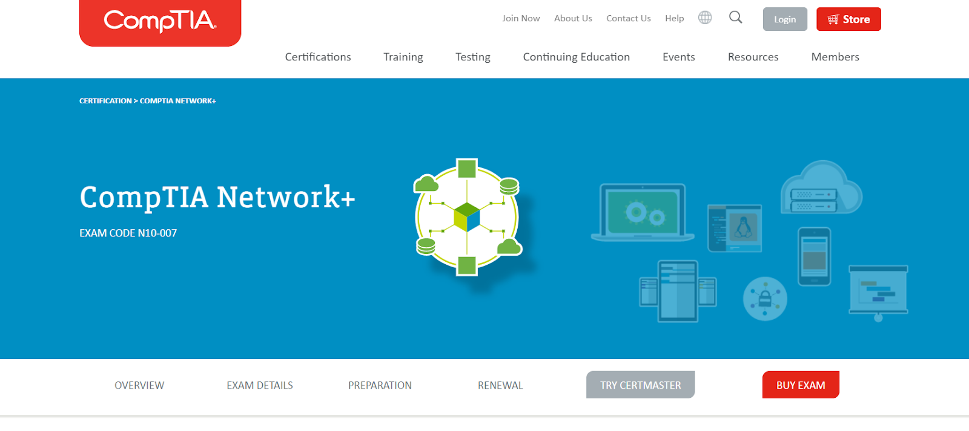Open the Members menu
The width and height of the screenshot is (969, 431).
[x=835, y=57]
